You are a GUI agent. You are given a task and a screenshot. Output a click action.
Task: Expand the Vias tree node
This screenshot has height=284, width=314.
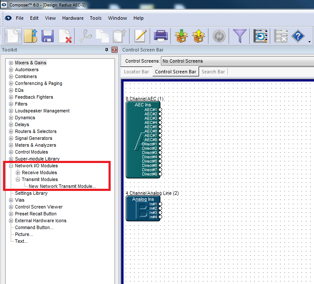point(11,200)
